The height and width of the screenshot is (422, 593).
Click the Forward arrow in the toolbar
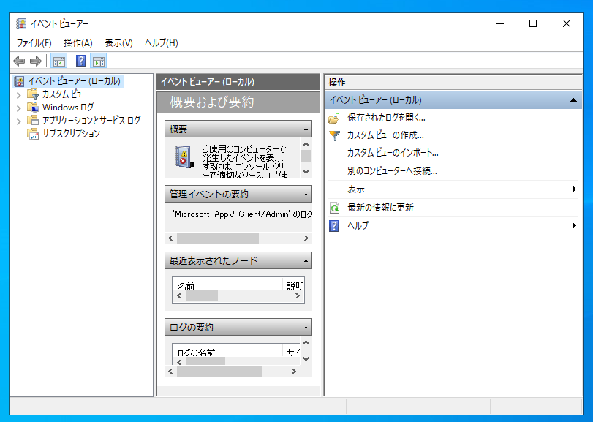click(x=35, y=61)
